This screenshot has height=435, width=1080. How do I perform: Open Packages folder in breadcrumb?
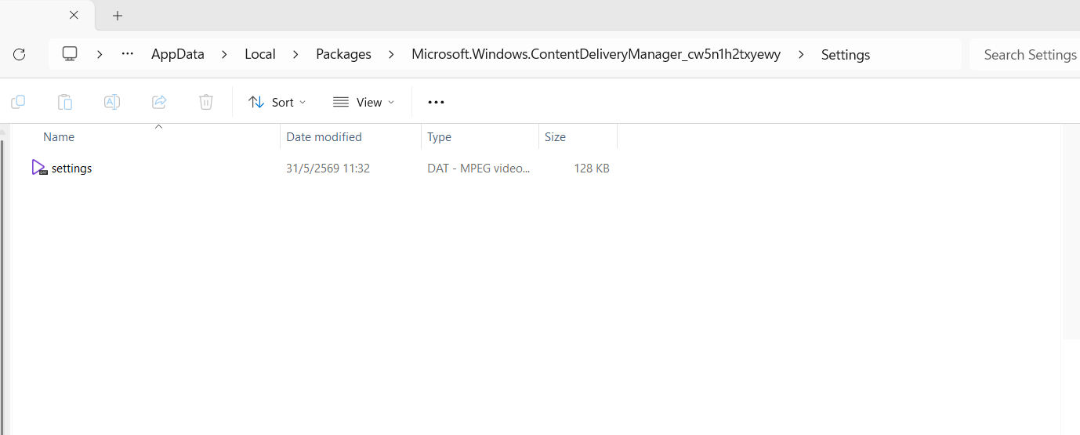(x=343, y=54)
